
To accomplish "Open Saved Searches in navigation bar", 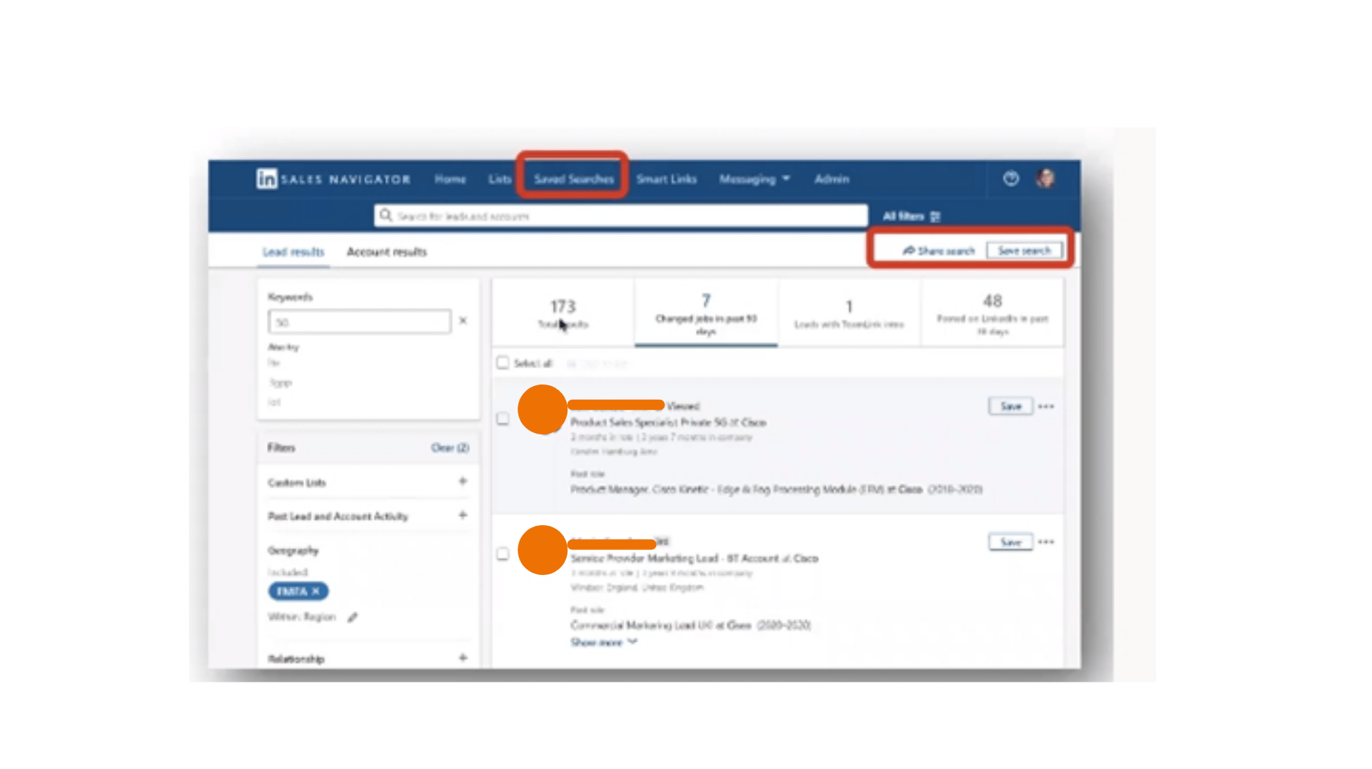I will point(573,179).
